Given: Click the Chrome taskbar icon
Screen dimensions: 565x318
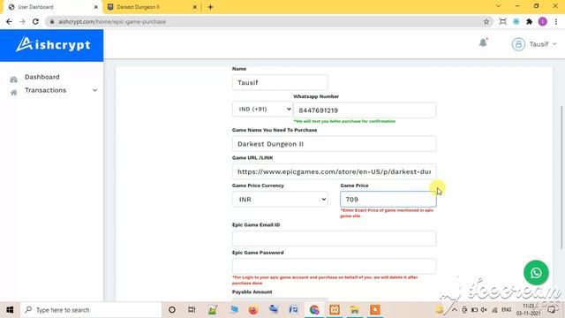Looking at the screenshot, I should click(314, 310).
